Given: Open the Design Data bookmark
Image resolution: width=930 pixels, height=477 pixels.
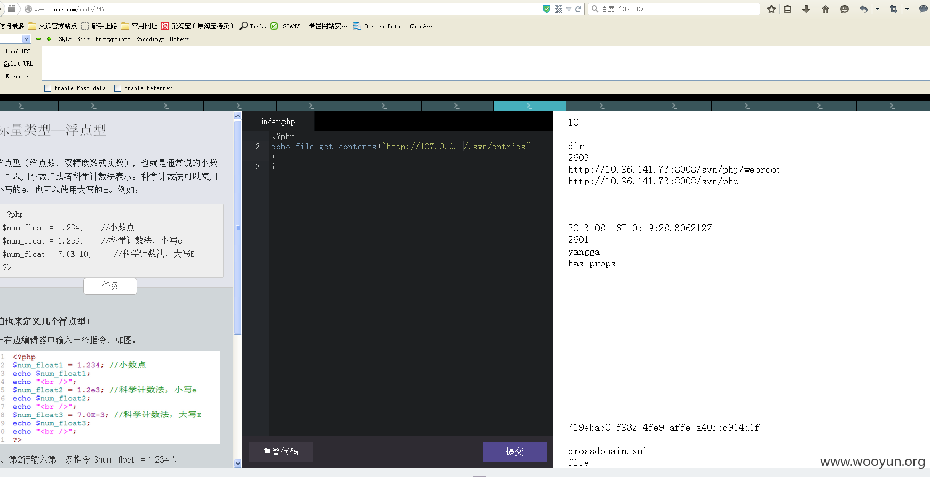Looking at the screenshot, I should point(392,26).
